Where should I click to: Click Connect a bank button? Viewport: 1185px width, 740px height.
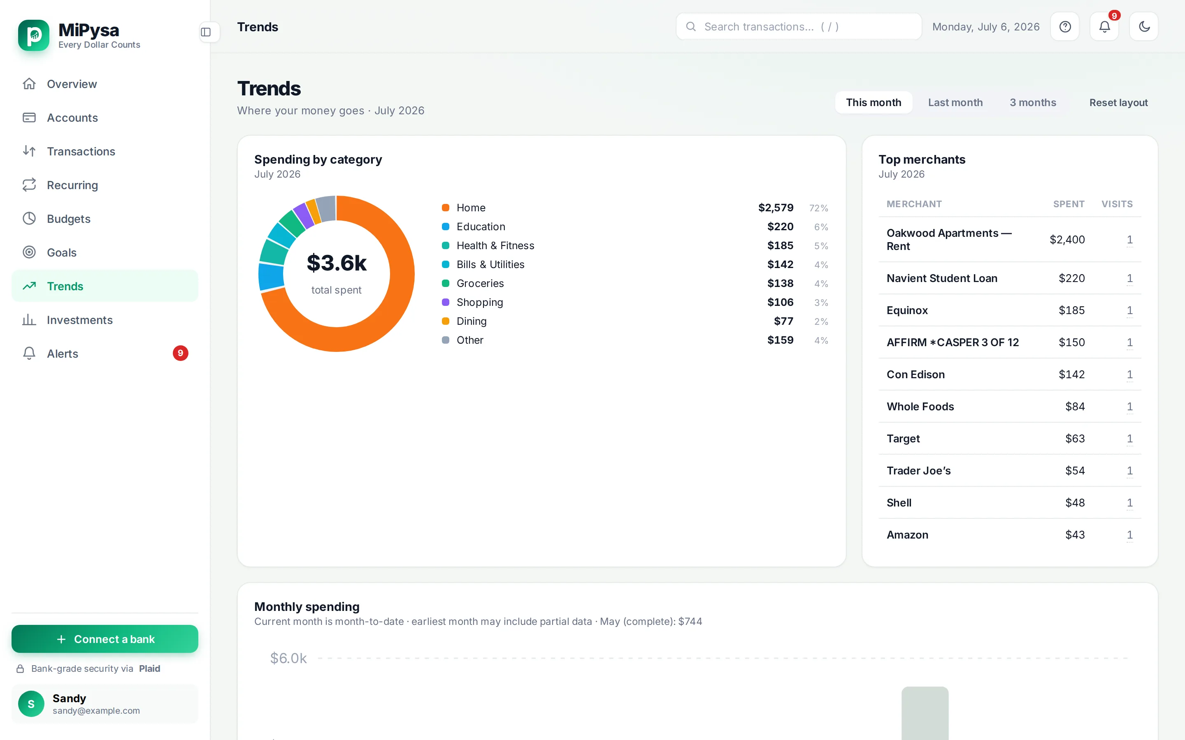pos(105,639)
